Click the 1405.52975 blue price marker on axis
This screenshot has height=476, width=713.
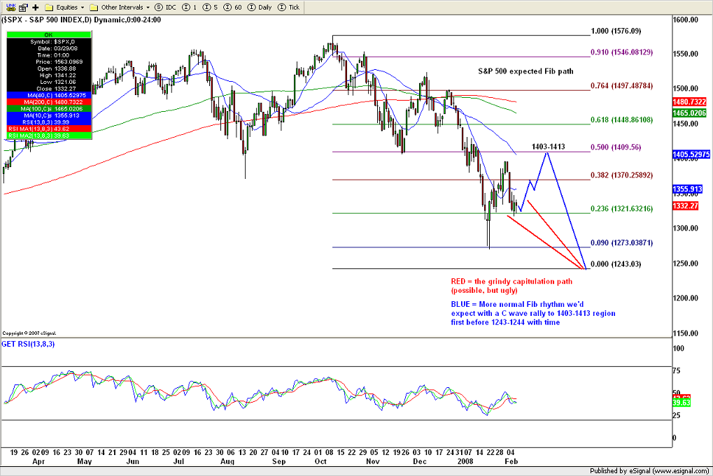[x=691, y=153]
